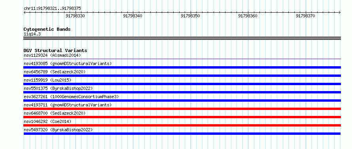The height and width of the screenshot is (149, 352).
Task: Click ruler position label 91798340
Action: click(x=132, y=16)
